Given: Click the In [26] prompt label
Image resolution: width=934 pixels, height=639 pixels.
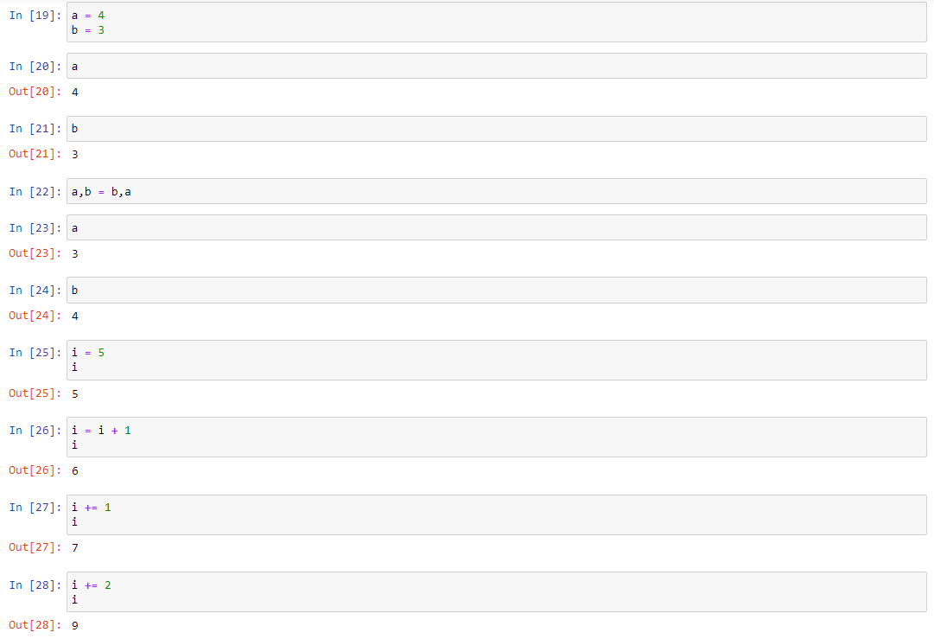Looking at the screenshot, I should (35, 430).
